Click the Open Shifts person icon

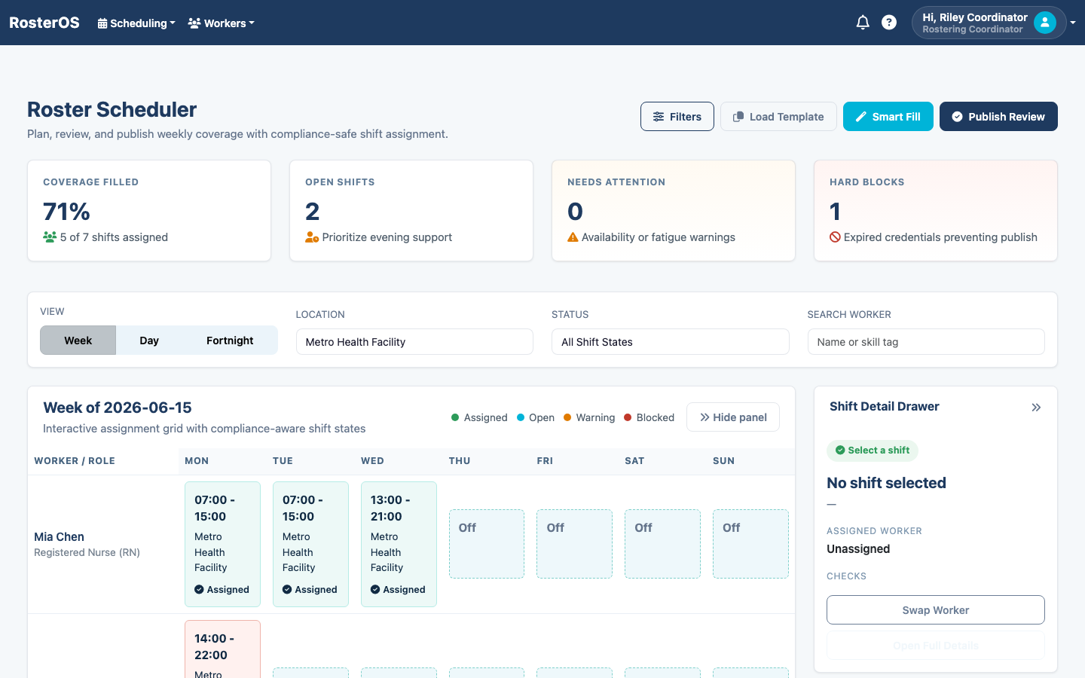pyautogui.click(x=312, y=237)
